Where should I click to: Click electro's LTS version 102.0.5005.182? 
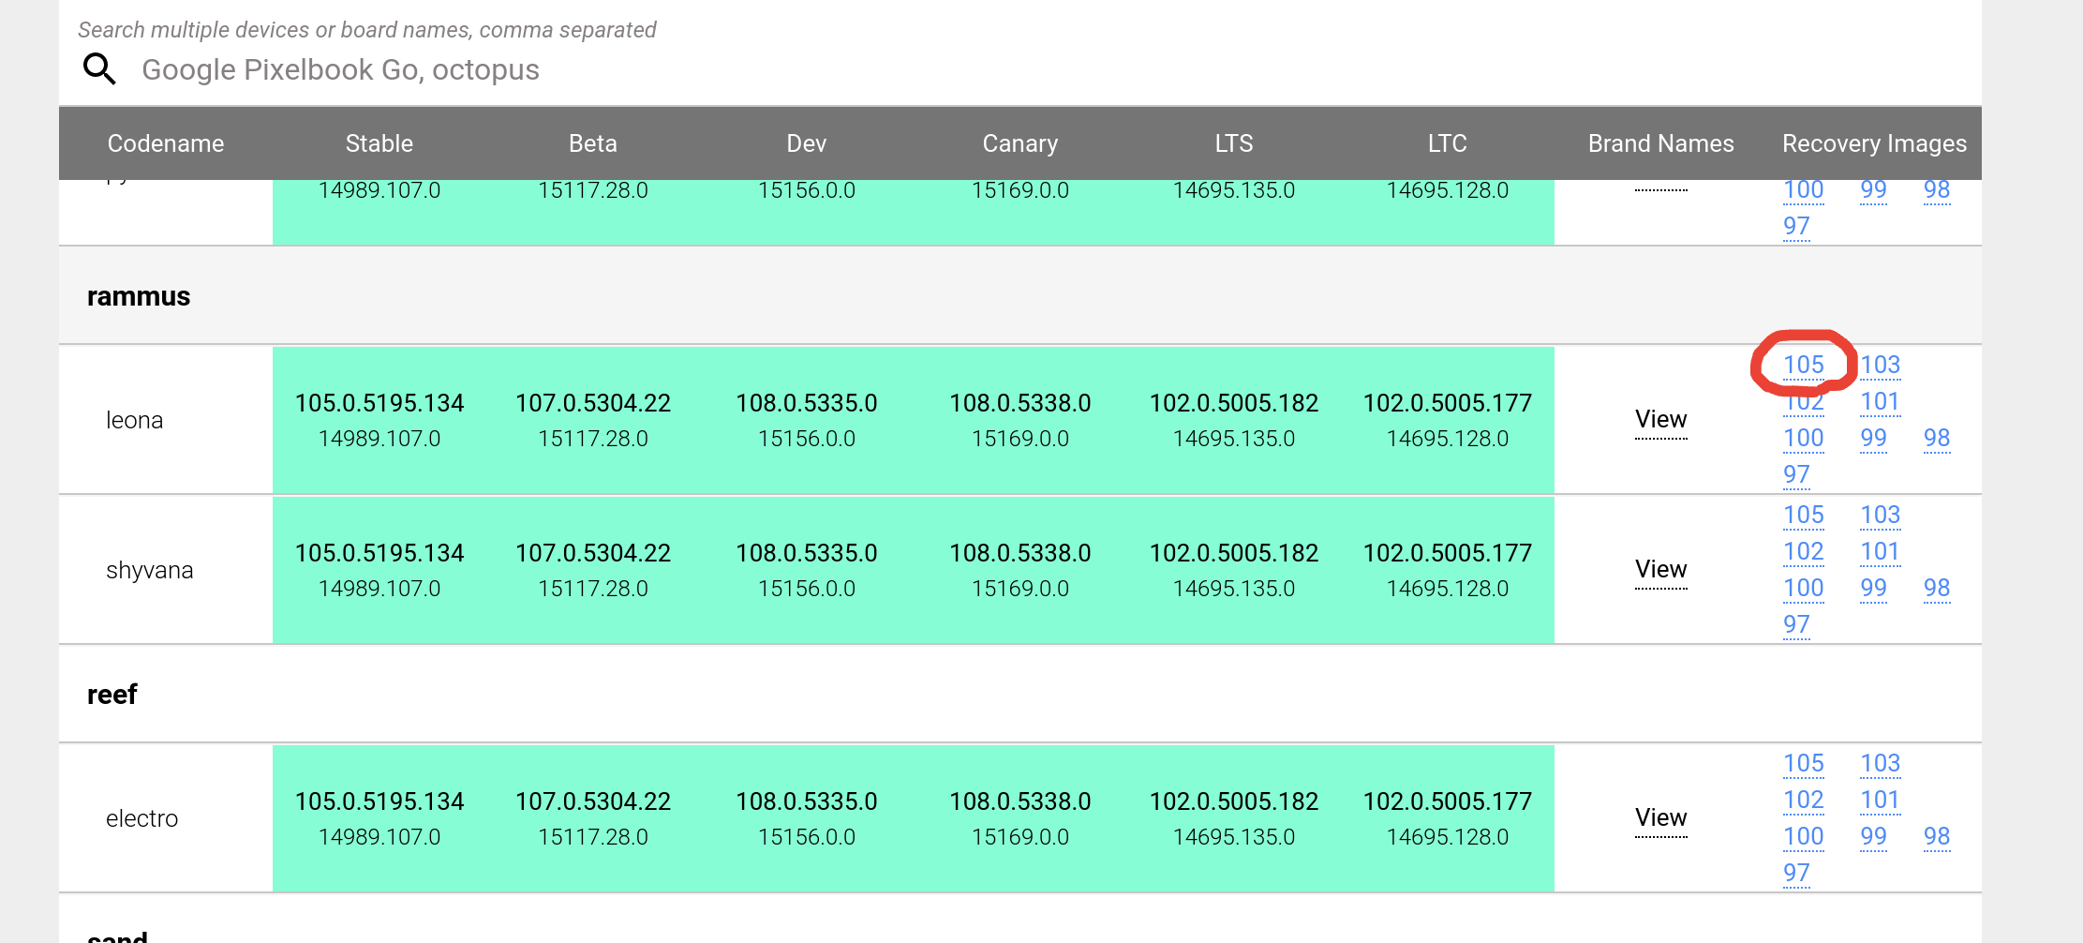click(1233, 801)
